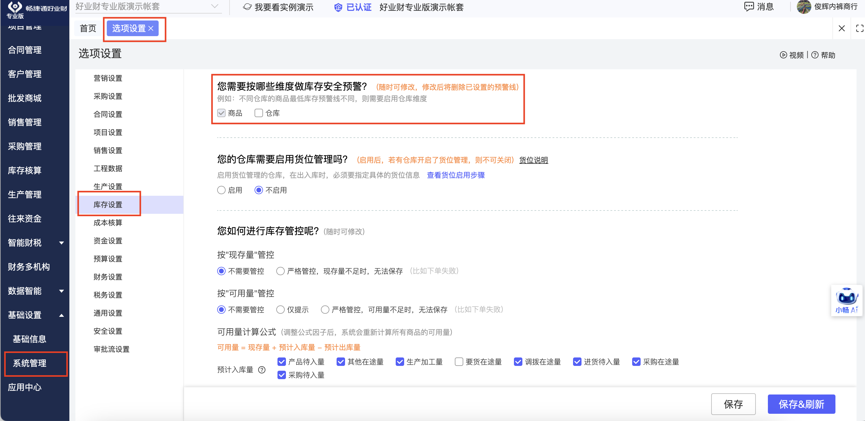Click the 消息 message bubble icon

point(749,7)
